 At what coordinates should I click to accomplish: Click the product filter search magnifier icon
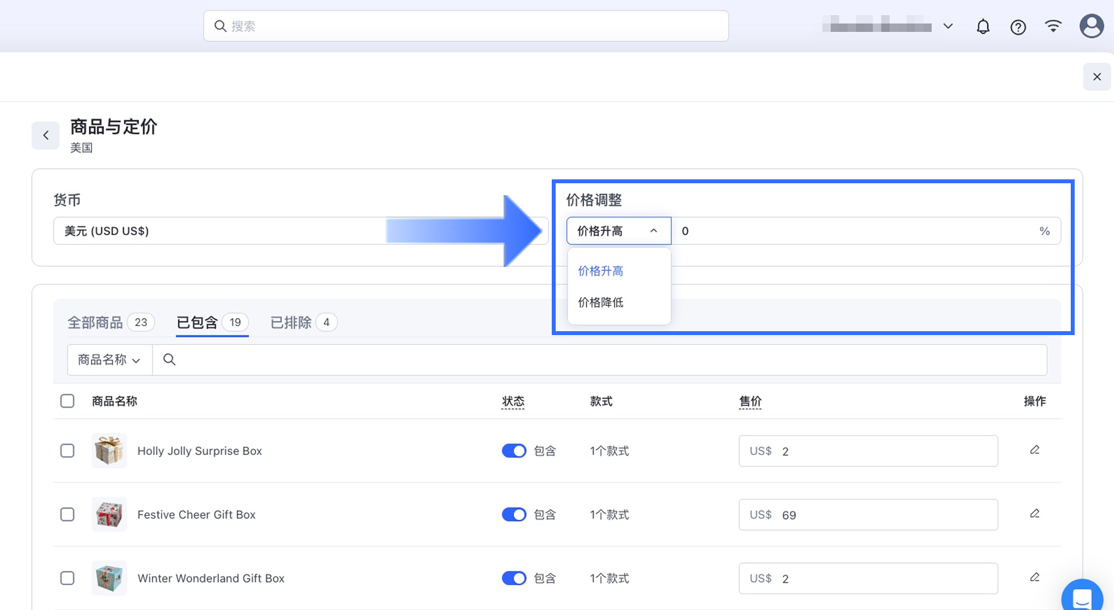click(169, 359)
